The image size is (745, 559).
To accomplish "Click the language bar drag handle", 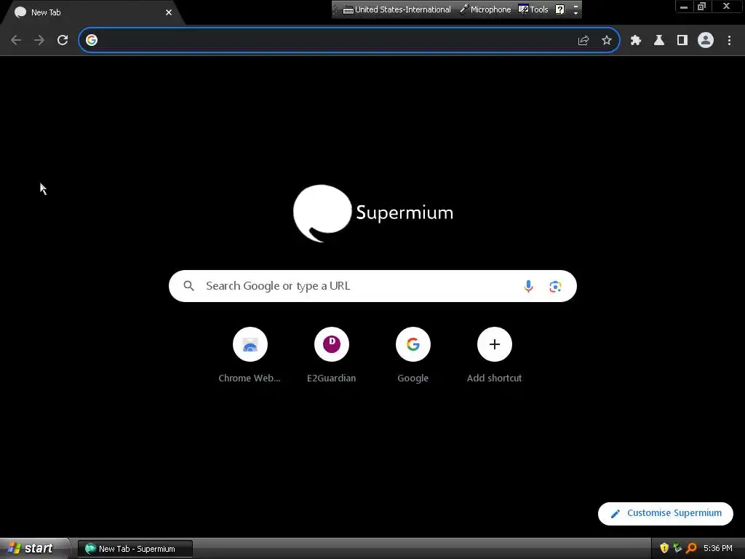I will 335,9.
